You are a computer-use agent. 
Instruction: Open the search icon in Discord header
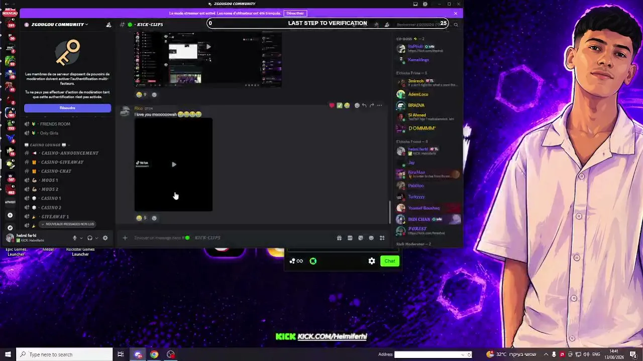tap(456, 25)
